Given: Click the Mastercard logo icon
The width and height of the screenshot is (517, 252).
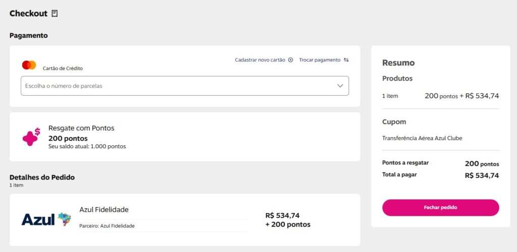Looking at the screenshot, I should click(x=29, y=65).
